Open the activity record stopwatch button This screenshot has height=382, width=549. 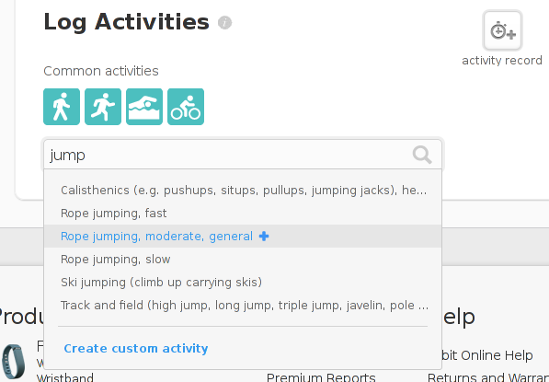click(x=502, y=30)
